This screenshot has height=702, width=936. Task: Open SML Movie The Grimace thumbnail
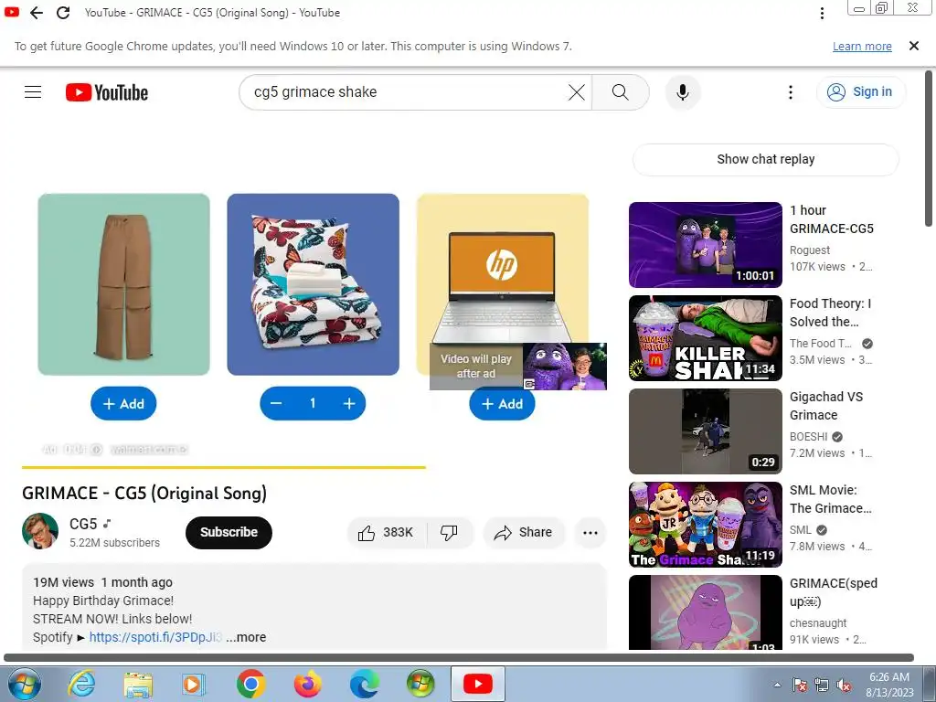pos(705,524)
